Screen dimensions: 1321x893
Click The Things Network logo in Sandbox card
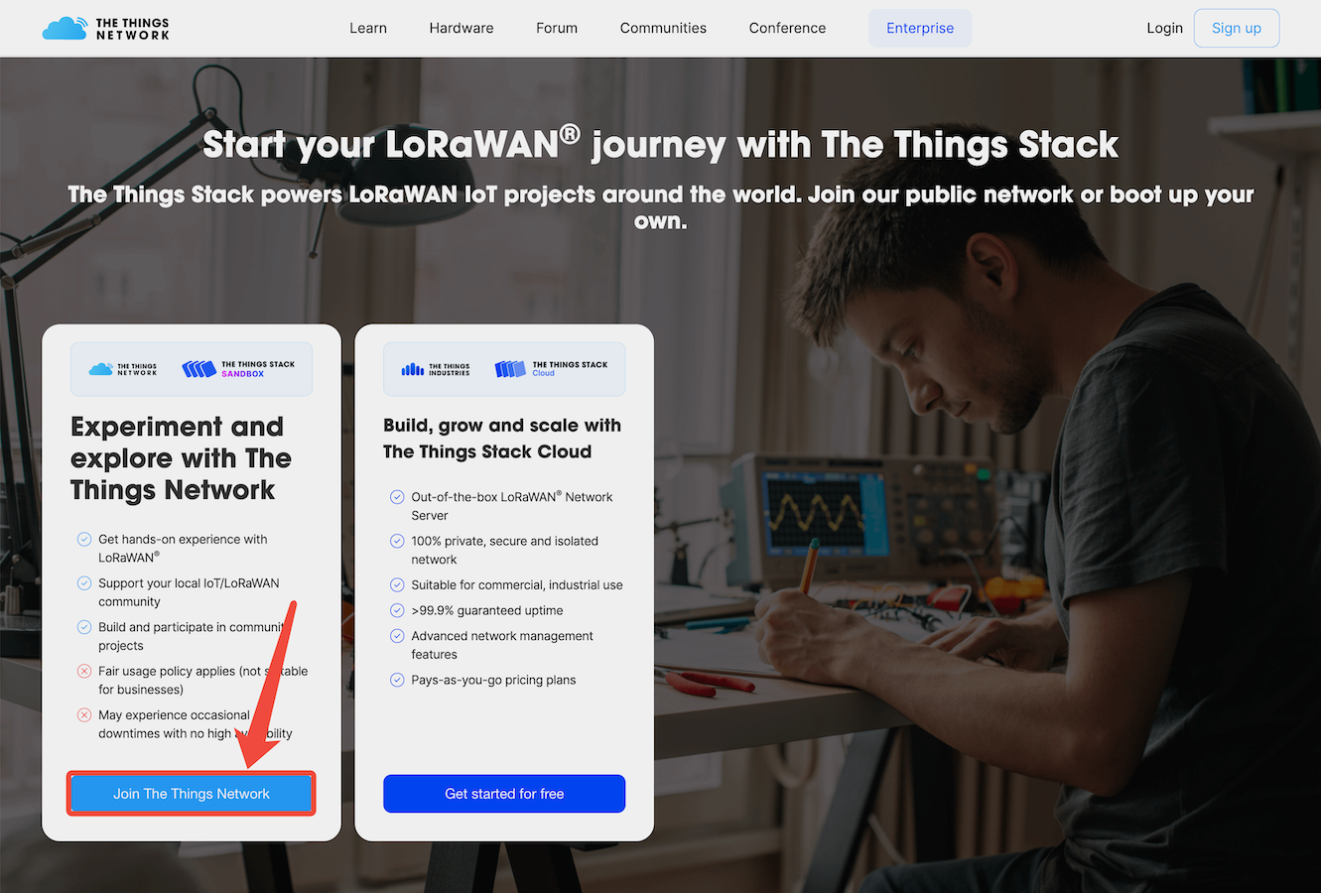pyautogui.click(x=123, y=369)
